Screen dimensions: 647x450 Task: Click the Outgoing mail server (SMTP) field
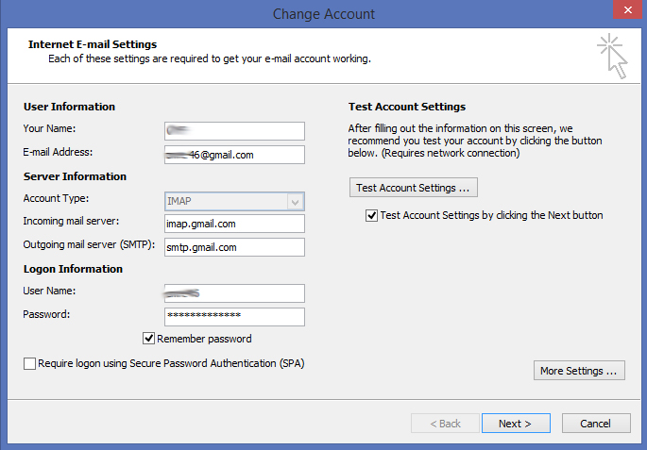[233, 247]
